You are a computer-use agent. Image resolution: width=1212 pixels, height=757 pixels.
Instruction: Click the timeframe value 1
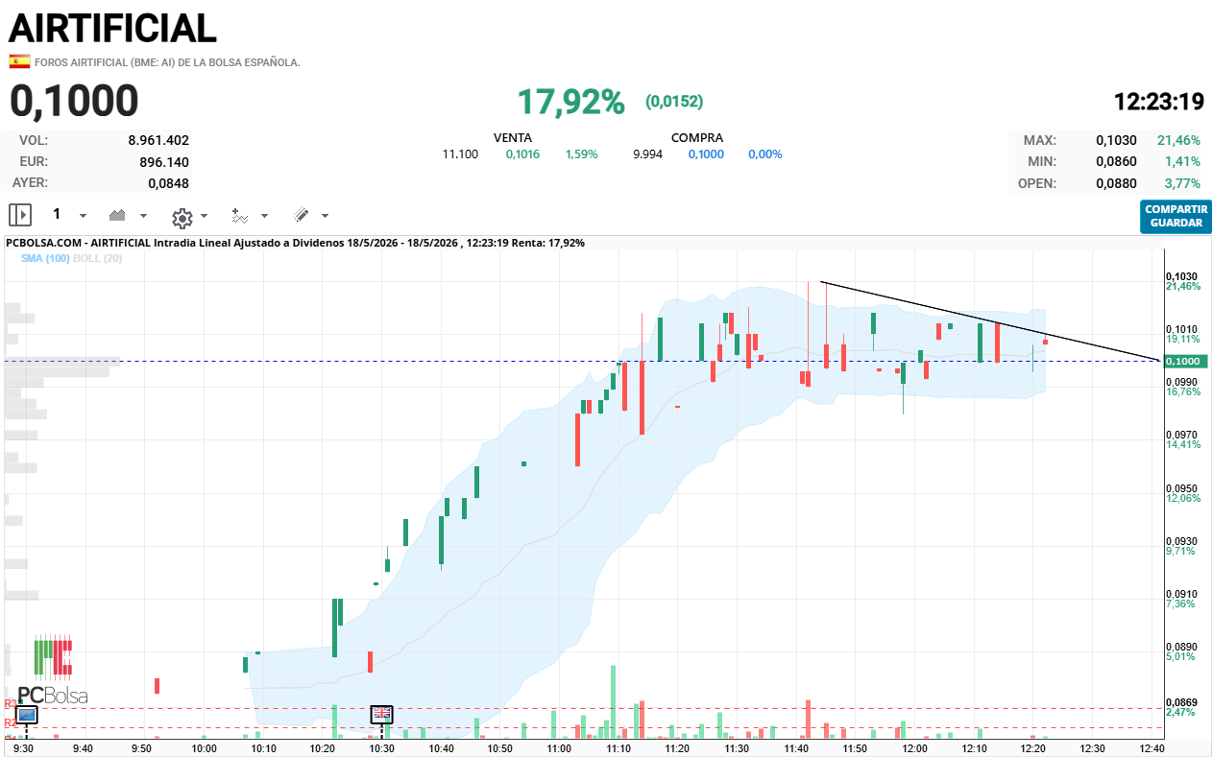point(57,215)
